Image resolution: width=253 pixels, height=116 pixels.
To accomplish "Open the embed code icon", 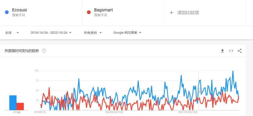I will click(x=231, y=51).
